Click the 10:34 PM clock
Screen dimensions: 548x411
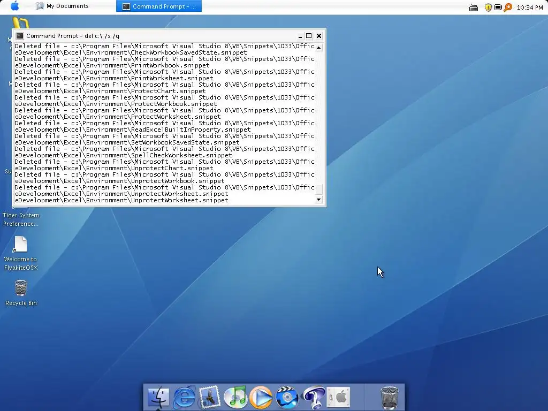tap(529, 7)
